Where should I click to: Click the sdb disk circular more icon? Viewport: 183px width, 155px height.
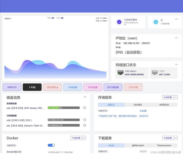pos(85,120)
